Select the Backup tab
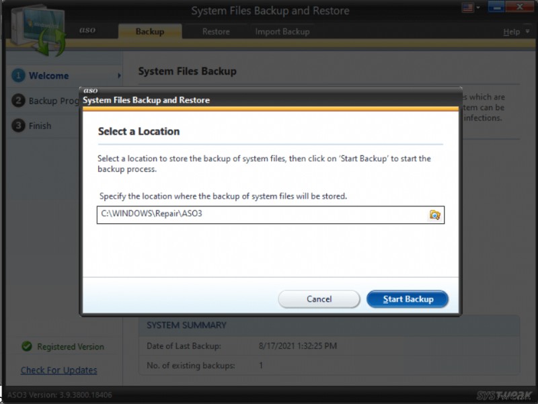 pos(149,32)
